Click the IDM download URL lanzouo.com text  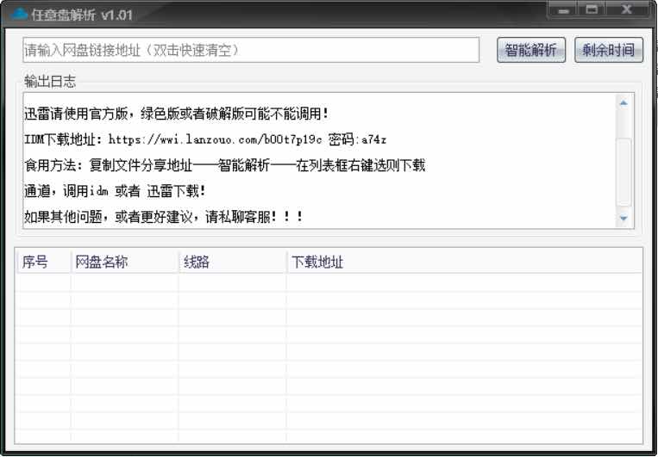[216, 139]
